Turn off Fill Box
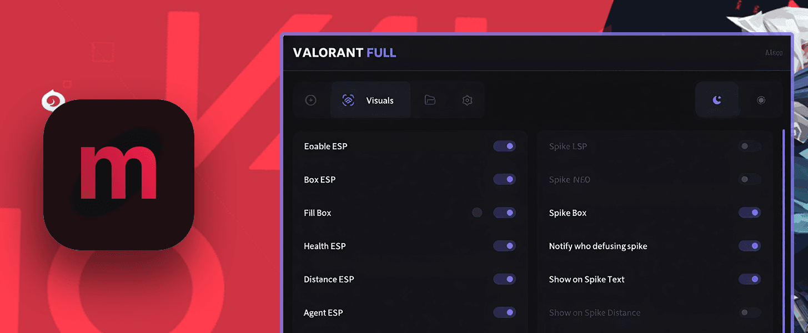Screen dimensions: 808x333 pyautogui.click(x=504, y=213)
